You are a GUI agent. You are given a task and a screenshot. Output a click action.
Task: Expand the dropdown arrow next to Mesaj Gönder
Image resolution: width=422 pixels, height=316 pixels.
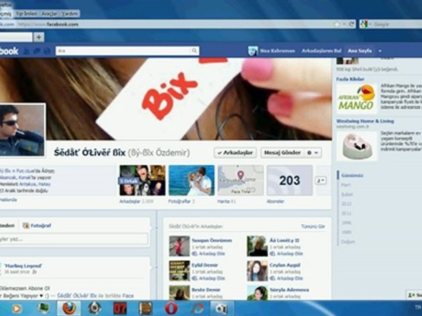(x=316, y=153)
